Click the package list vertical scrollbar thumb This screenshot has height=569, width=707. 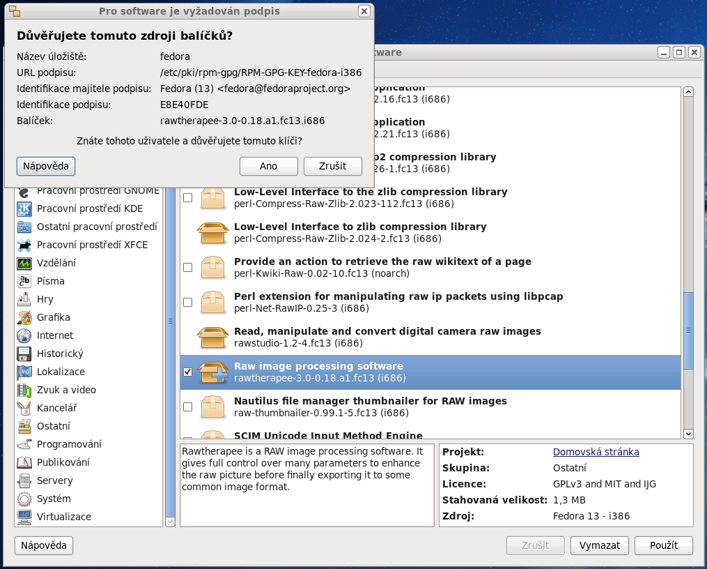[x=688, y=331]
